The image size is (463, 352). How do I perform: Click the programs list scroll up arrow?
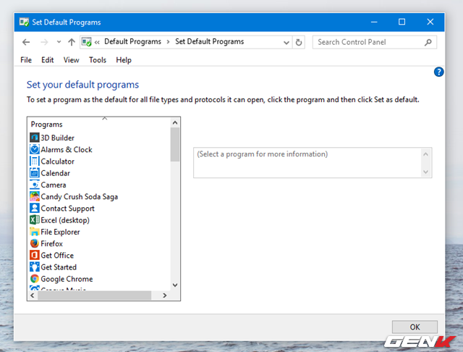coord(175,122)
